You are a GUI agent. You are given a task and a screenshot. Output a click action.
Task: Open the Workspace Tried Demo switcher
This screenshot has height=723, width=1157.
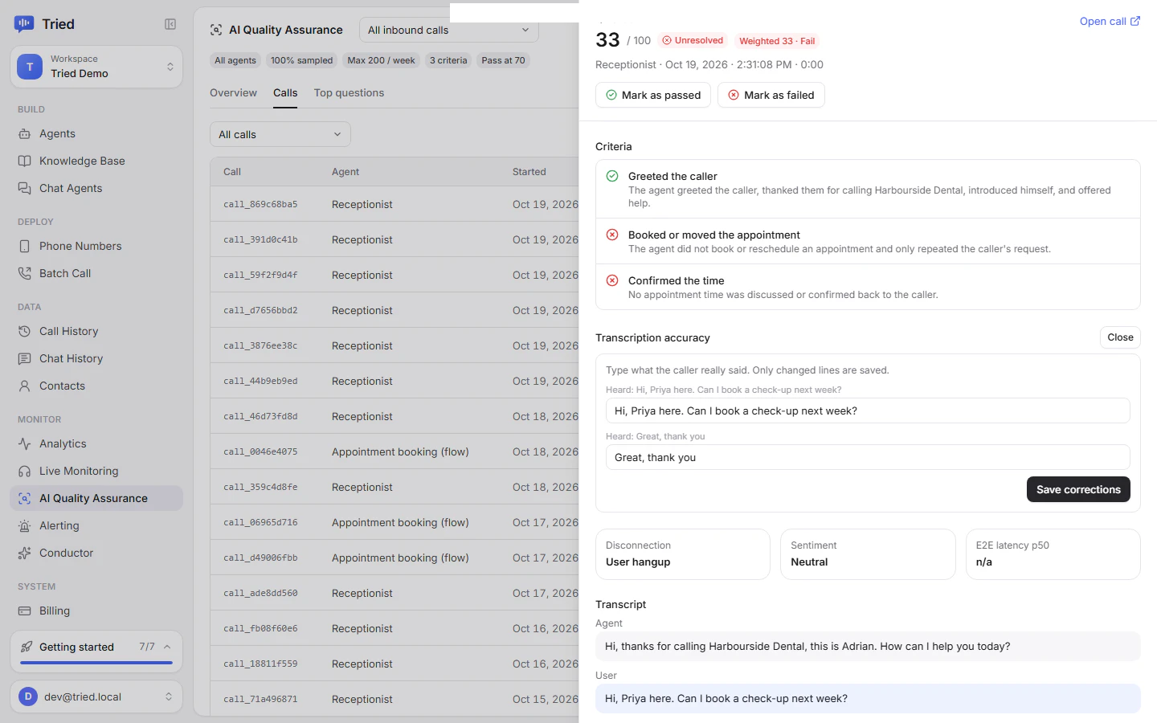pos(96,67)
